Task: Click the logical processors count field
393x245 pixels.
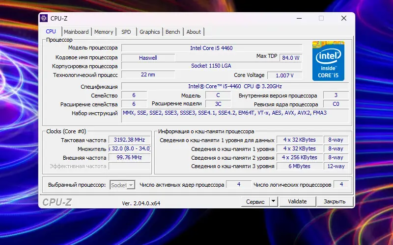Action: (x=341, y=185)
